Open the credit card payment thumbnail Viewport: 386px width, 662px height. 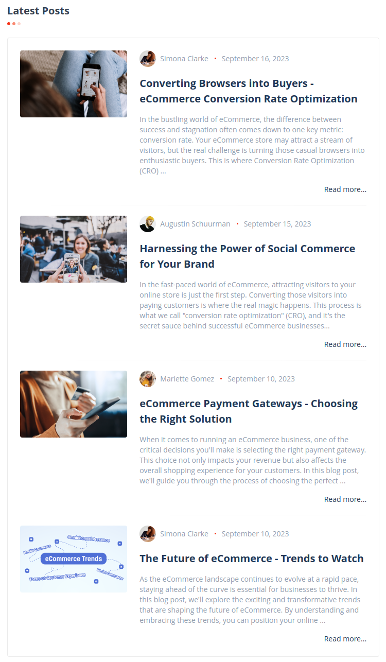74,404
